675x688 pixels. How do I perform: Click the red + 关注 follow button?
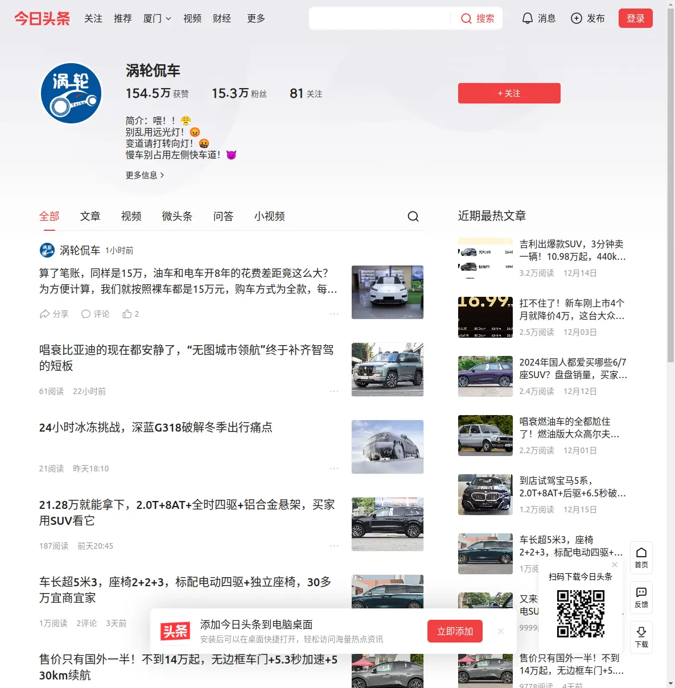tap(509, 93)
